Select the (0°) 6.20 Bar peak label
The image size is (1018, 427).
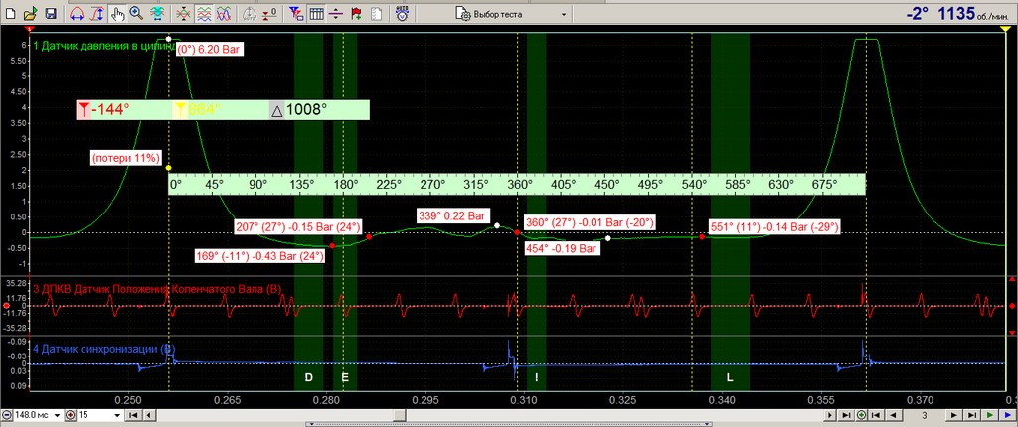(209, 49)
